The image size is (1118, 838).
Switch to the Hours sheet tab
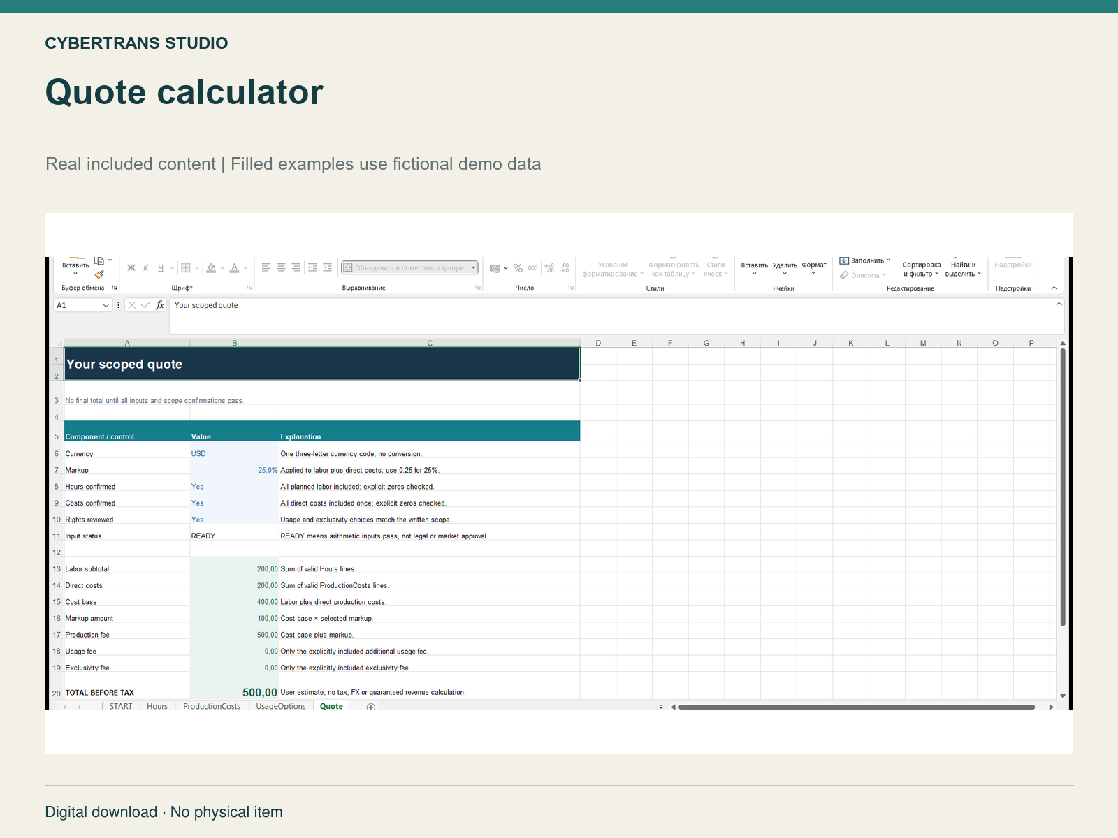[157, 706]
